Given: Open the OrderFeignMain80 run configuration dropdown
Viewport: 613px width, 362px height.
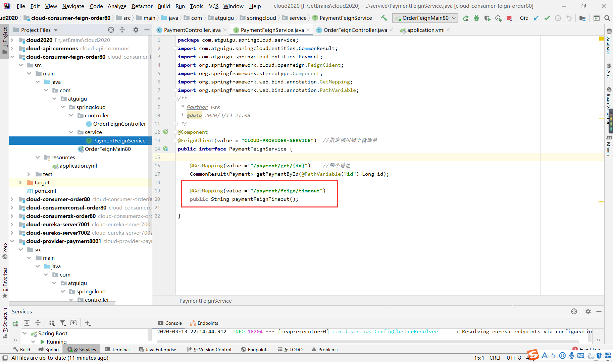Looking at the screenshot, I should click(425, 18).
